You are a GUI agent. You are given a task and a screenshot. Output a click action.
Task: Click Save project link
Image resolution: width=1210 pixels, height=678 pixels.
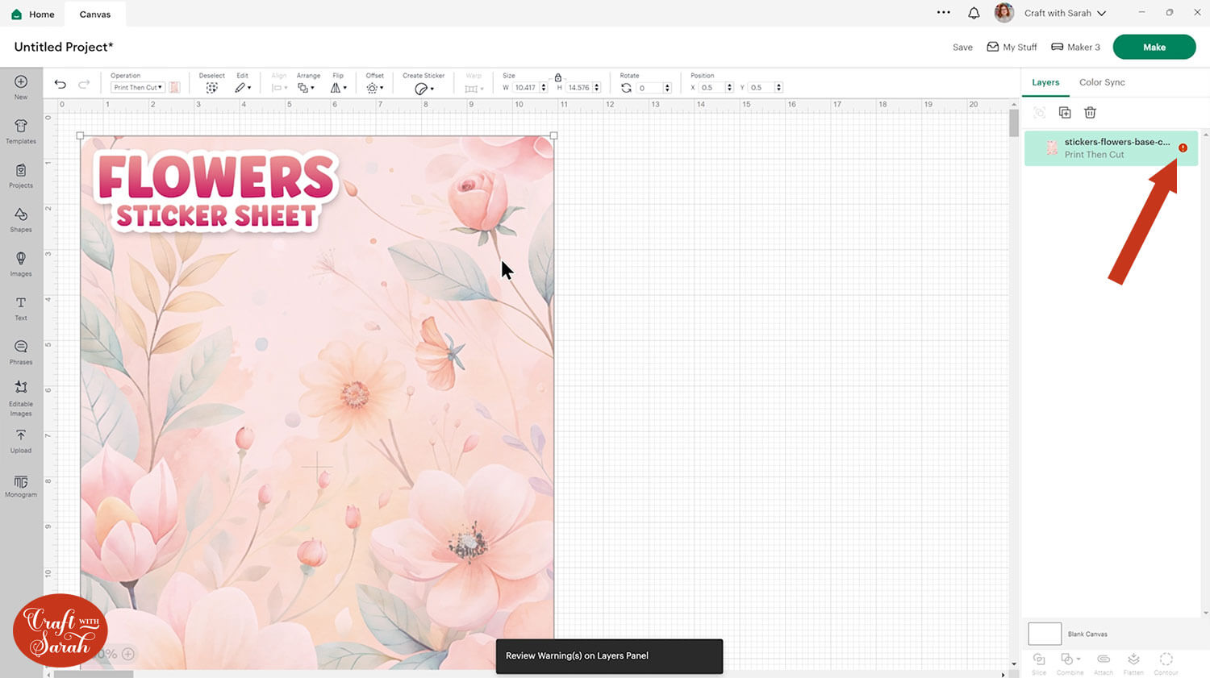pos(962,48)
